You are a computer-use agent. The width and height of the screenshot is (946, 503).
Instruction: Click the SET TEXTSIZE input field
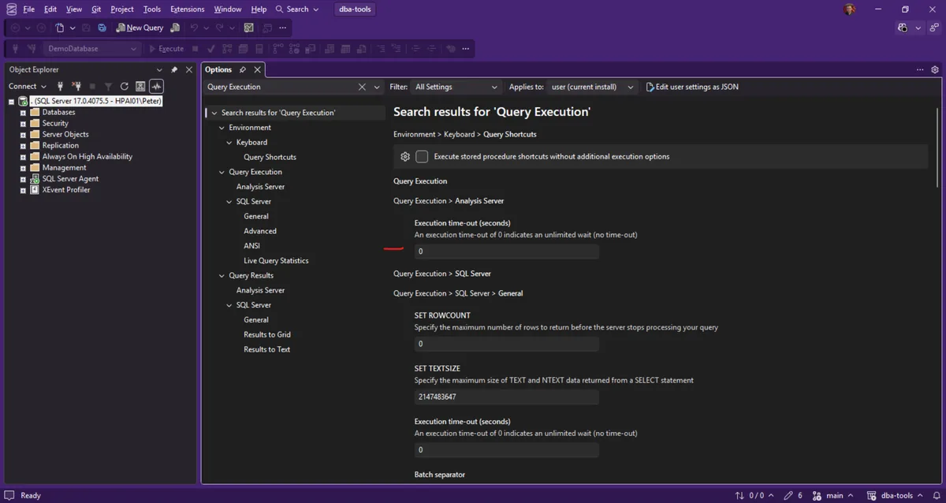pos(506,397)
